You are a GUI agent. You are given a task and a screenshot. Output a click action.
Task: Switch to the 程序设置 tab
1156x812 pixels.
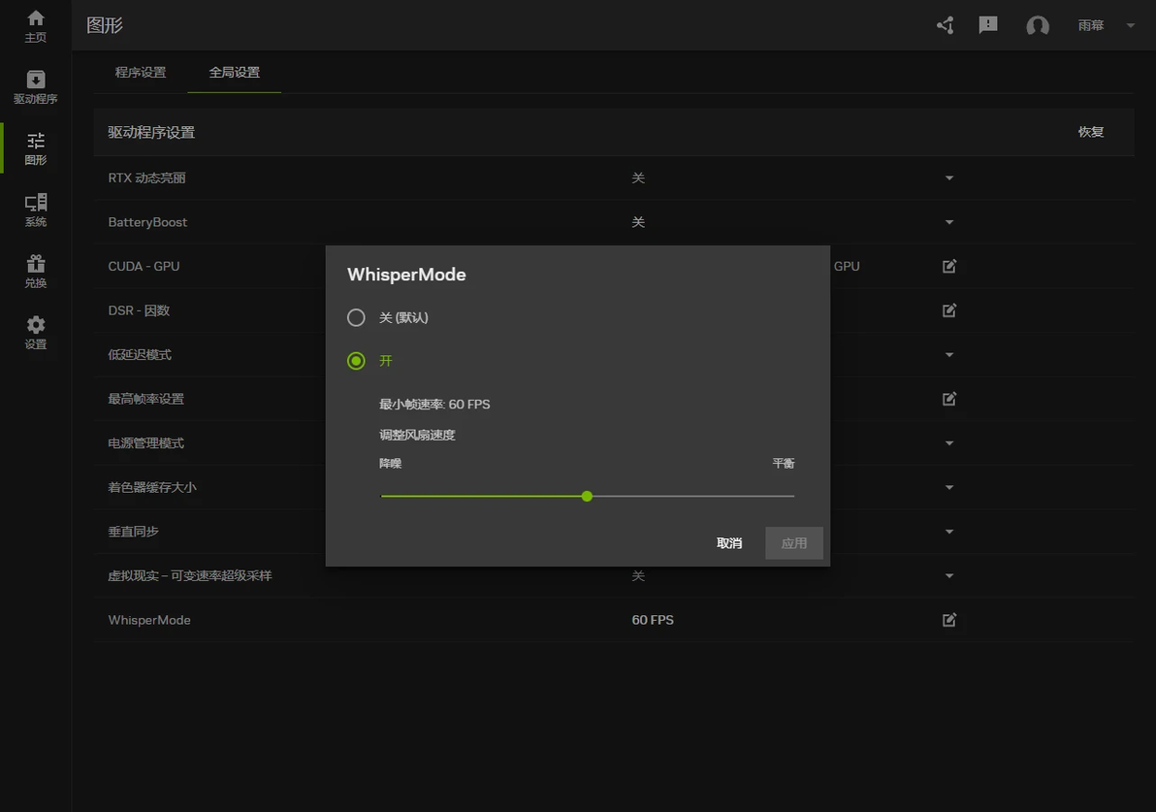(140, 73)
